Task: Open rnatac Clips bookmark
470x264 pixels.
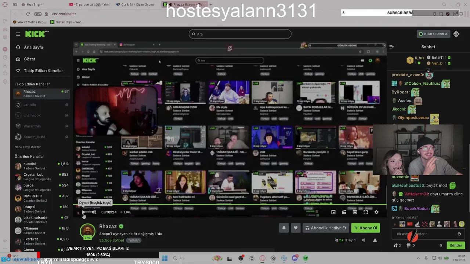Action: pos(67,22)
